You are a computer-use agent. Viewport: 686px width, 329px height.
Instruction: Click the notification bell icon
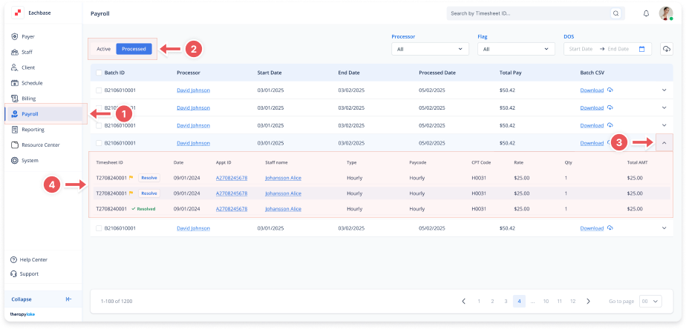click(646, 13)
